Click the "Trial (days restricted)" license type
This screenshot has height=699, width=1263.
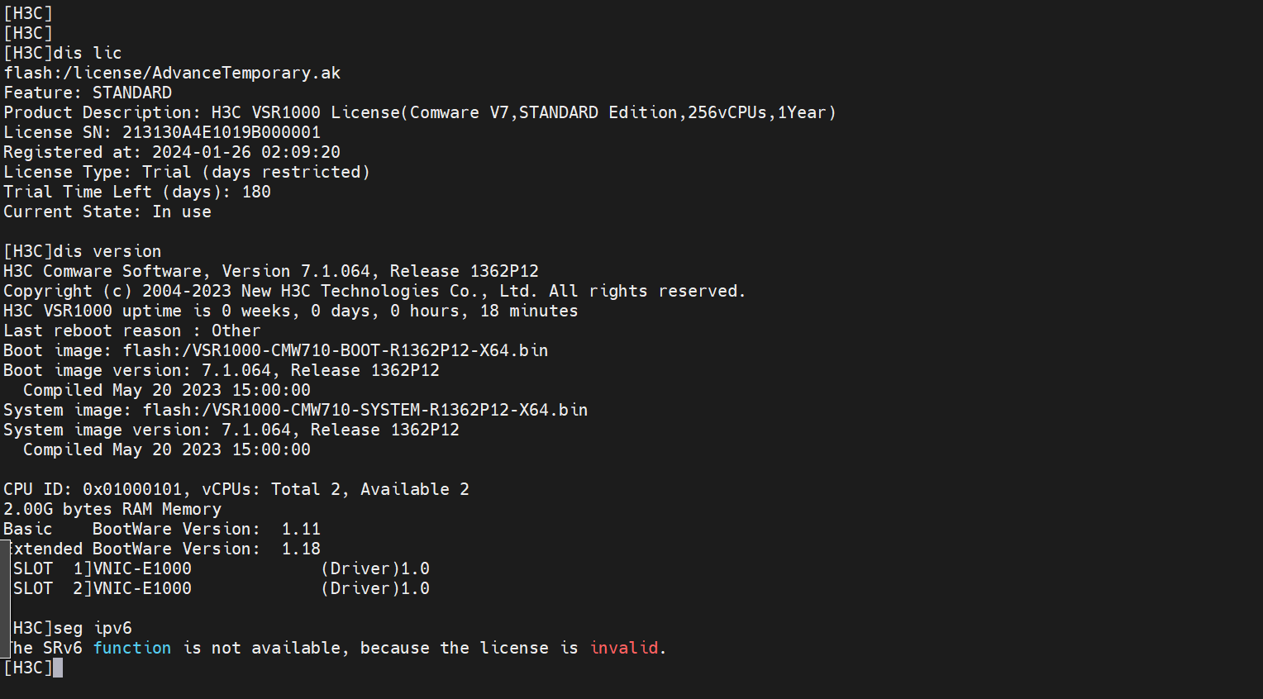point(256,172)
